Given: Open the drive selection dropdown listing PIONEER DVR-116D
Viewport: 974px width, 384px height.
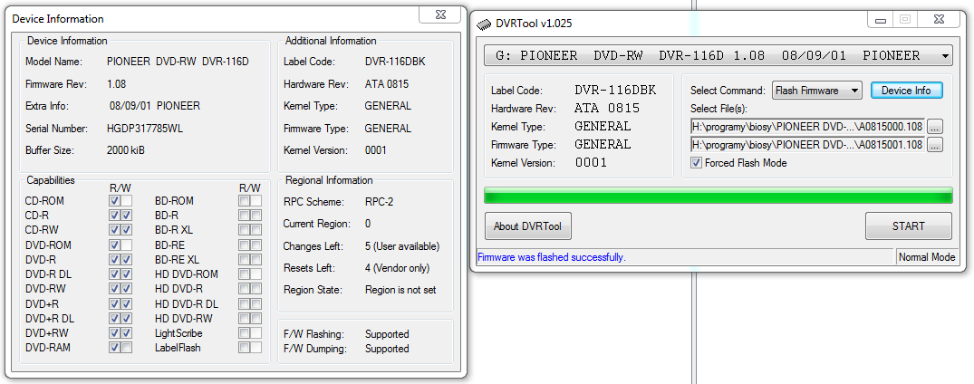Looking at the screenshot, I should (x=718, y=55).
